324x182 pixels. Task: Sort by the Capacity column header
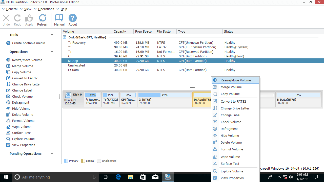tap(123, 31)
